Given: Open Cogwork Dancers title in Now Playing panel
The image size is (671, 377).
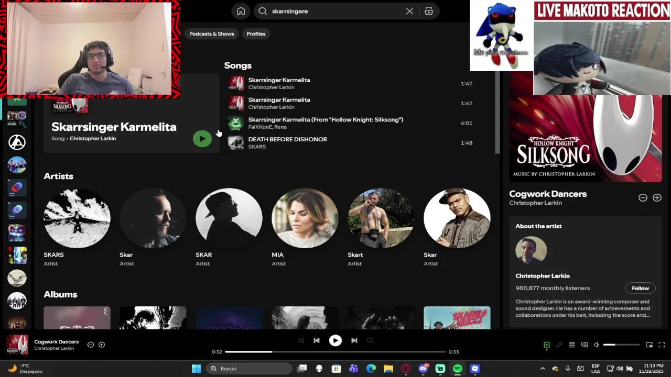Looking at the screenshot, I should [x=548, y=194].
